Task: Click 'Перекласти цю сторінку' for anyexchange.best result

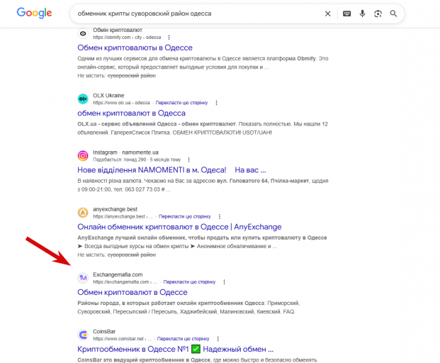Action: (x=185, y=216)
